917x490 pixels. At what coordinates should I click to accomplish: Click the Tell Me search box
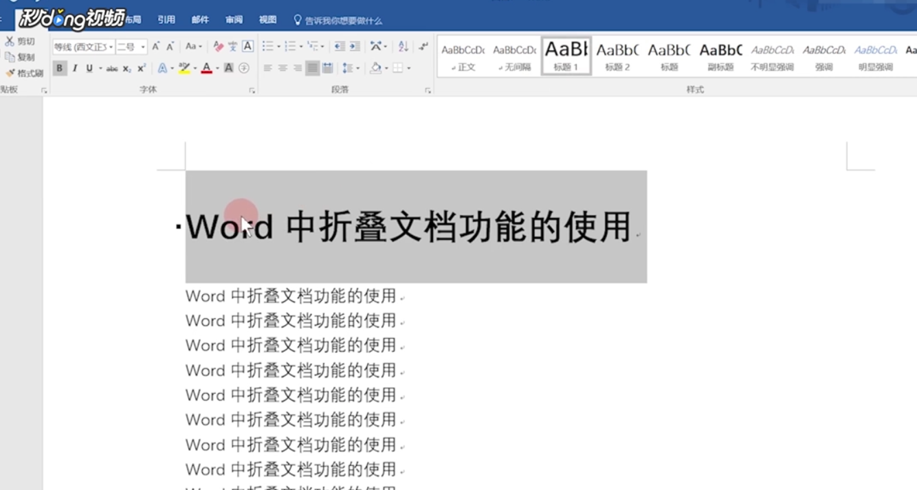[338, 21]
